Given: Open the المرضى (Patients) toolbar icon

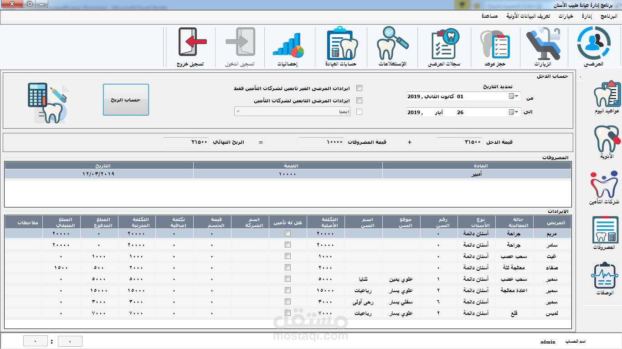Looking at the screenshot, I should pyautogui.click(x=594, y=46).
